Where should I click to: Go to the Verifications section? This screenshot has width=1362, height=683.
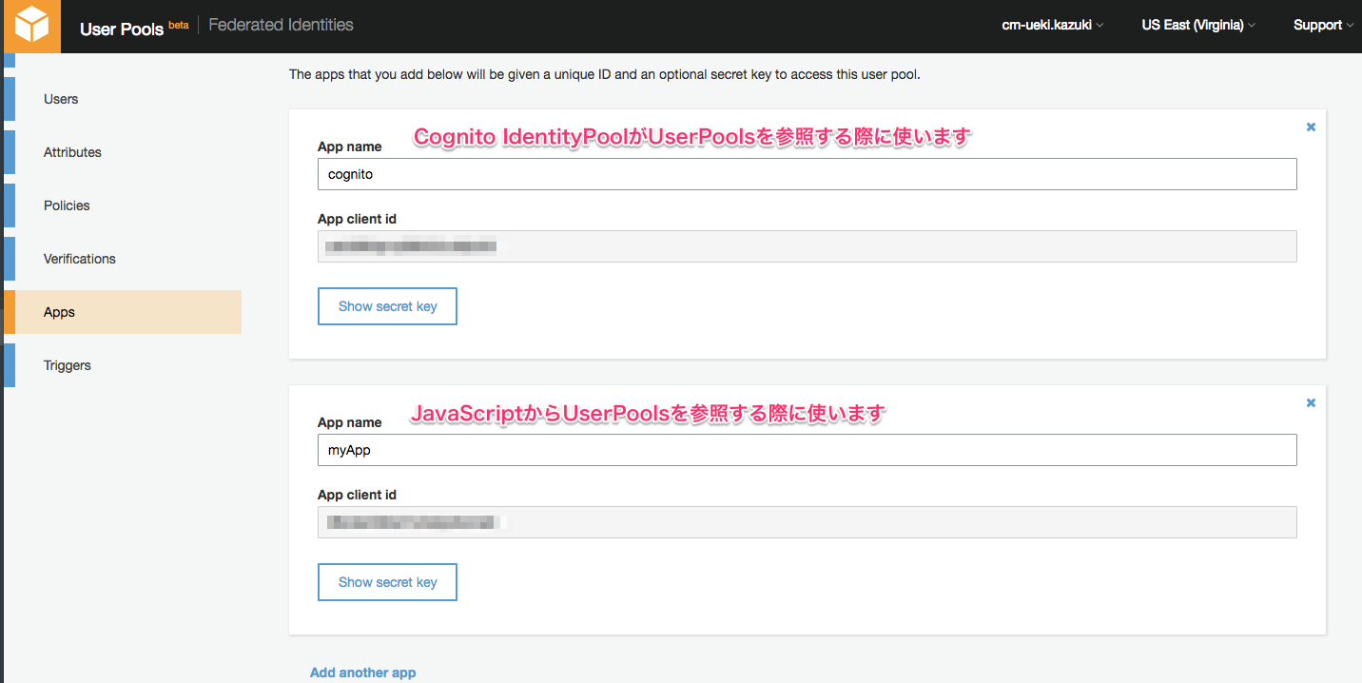pyautogui.click(x=79, y=258)
